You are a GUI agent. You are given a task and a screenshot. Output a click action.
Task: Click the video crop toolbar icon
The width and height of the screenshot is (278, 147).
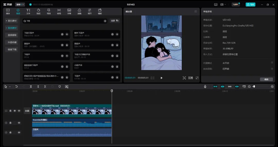pyautogui.click(x=67, y=87)
